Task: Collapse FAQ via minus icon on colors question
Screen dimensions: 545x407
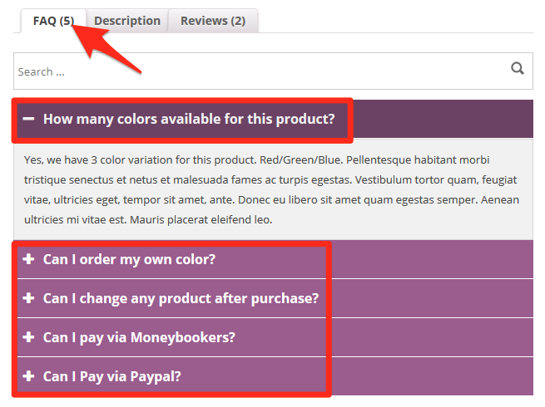Action: 28,119
